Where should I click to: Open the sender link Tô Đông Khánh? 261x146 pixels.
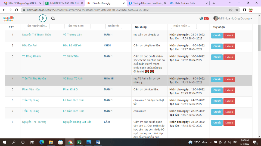(x=32, y=56)
